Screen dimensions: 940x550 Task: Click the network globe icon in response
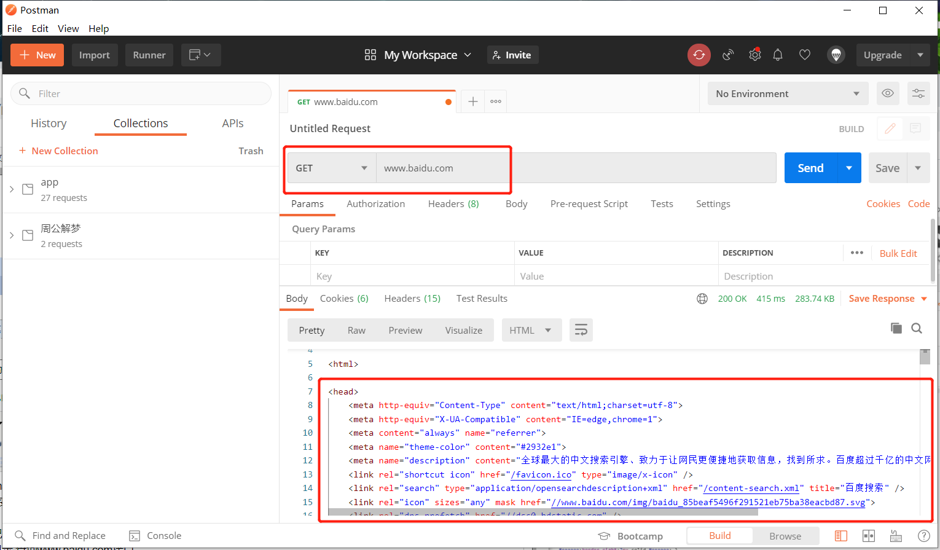[x=702, y=299]
